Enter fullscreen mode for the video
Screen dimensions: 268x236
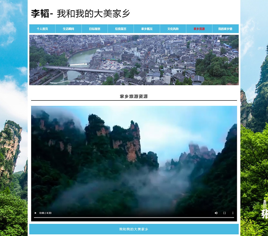(225, 213)
